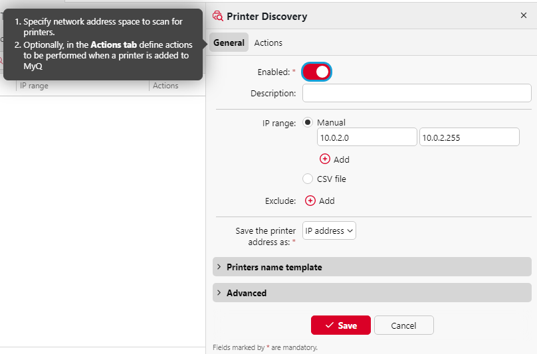Cancel the printer discovery changes

point(403,325)
